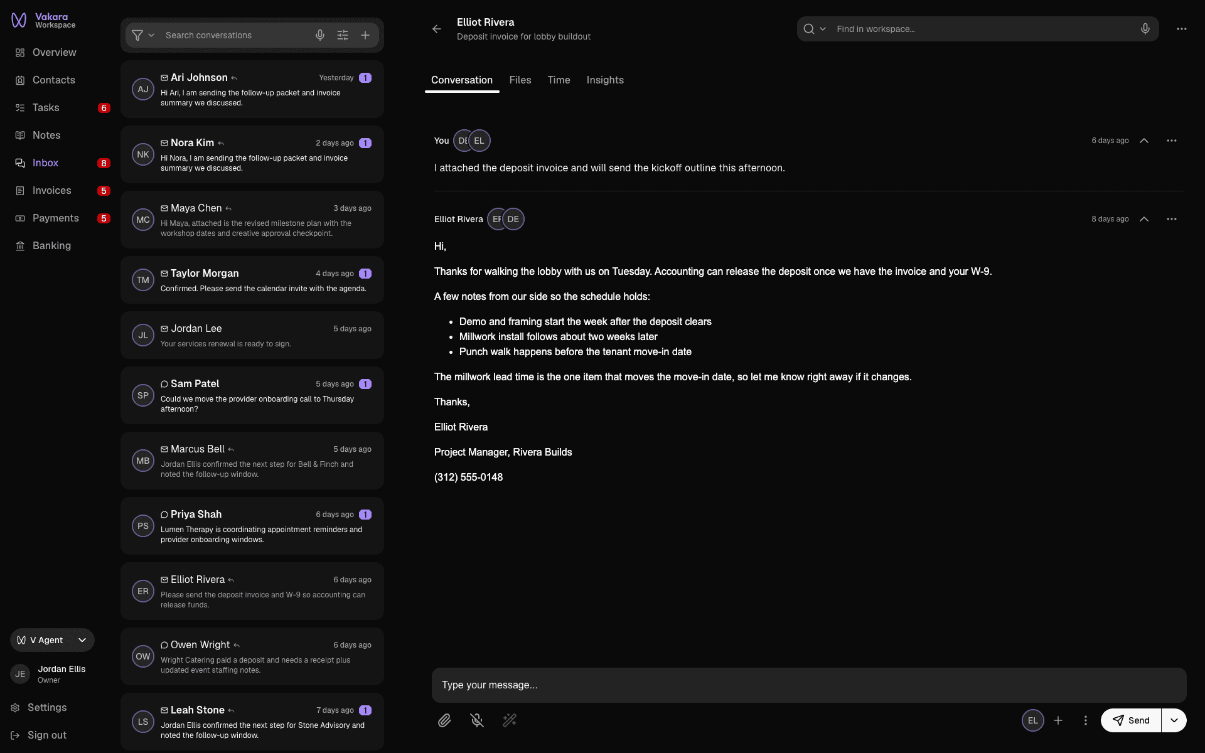Collapse Elliot Rivera's message from 8 days ago

[x=1144, y=219]
